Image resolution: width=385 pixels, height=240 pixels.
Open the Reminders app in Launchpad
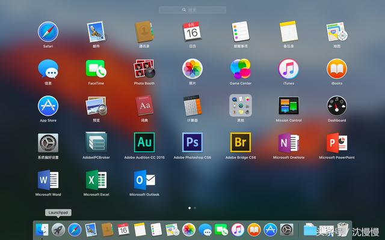pyautogui.click(x=241, y=32)
